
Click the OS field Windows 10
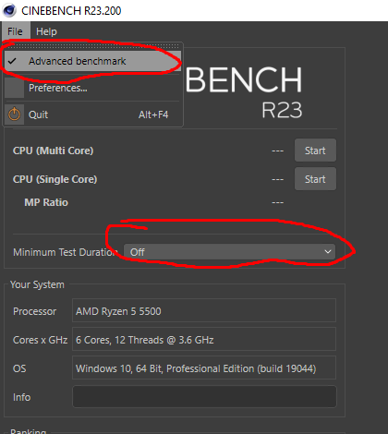point(204,368)
